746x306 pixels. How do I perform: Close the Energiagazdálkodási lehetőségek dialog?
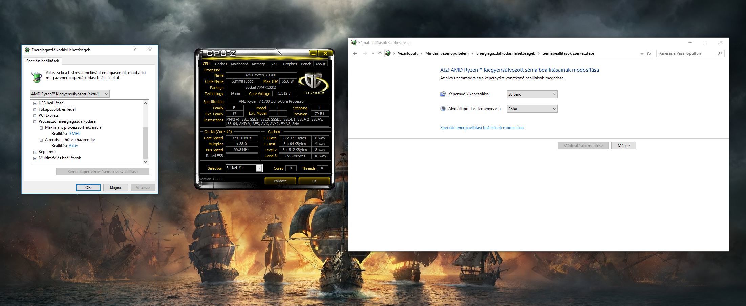[x=150, y=50]
